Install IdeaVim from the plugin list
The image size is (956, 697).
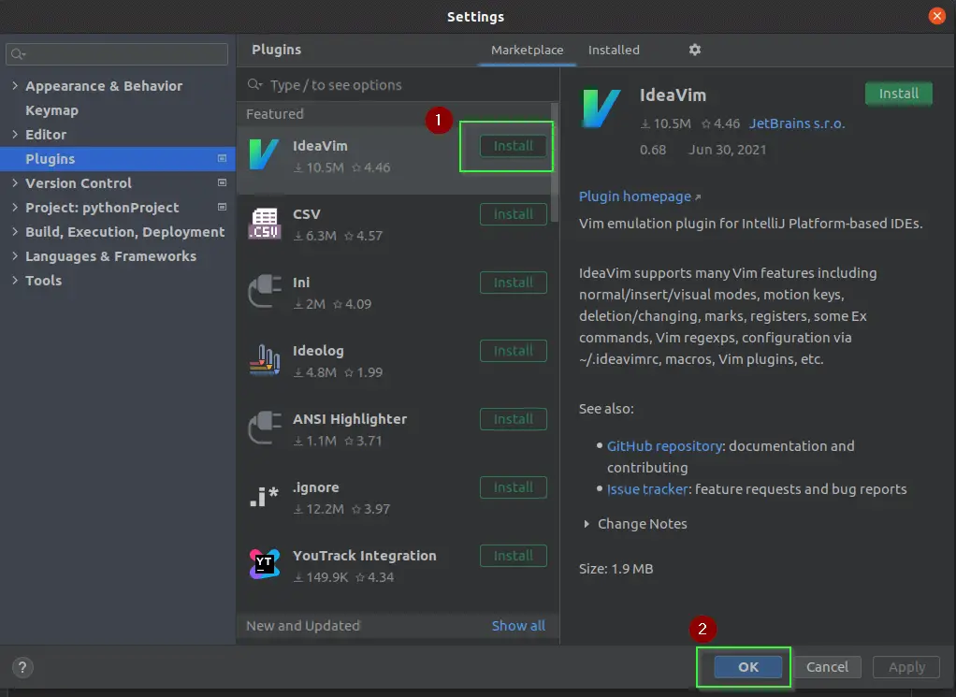click(514, 146)
